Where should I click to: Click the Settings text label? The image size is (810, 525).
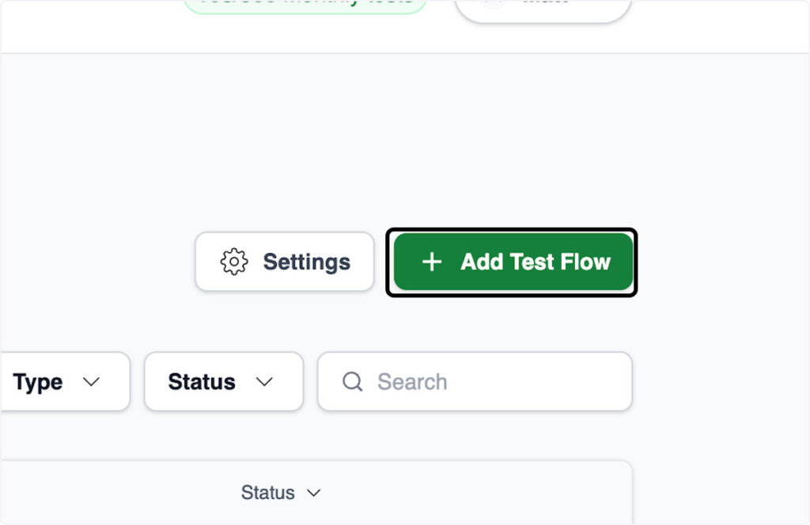click(306, 262)
